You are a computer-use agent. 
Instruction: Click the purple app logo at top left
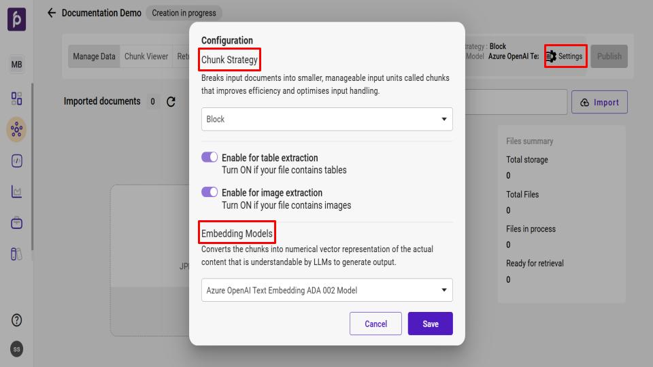tap(17, 20)
